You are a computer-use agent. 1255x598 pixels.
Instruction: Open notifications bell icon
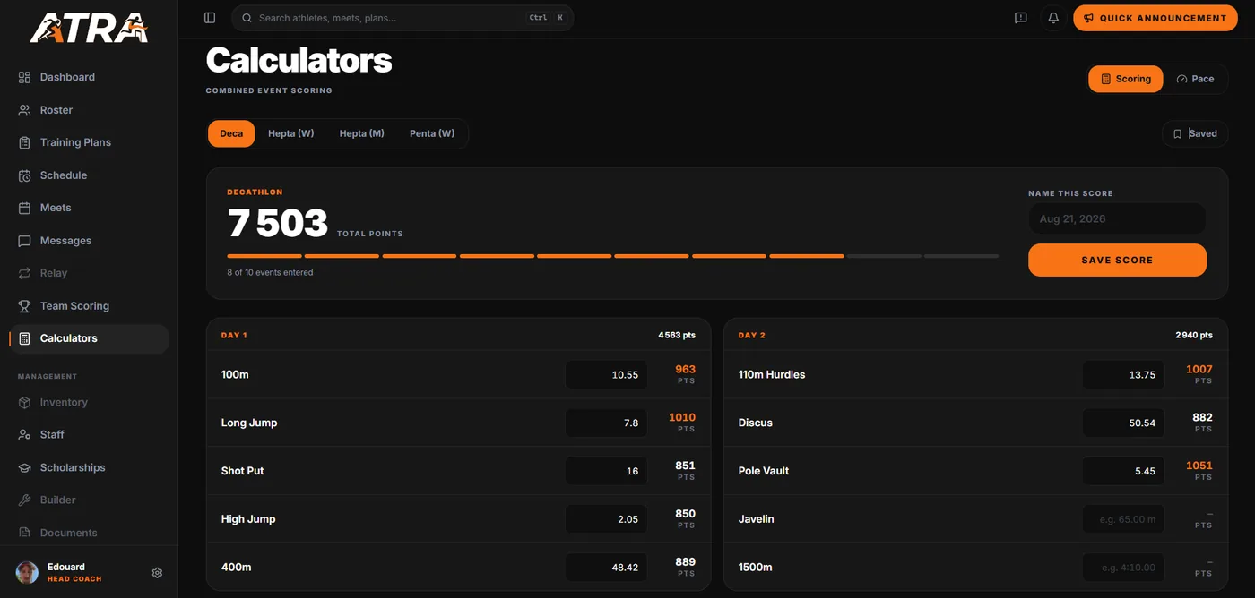(1053, 18)
